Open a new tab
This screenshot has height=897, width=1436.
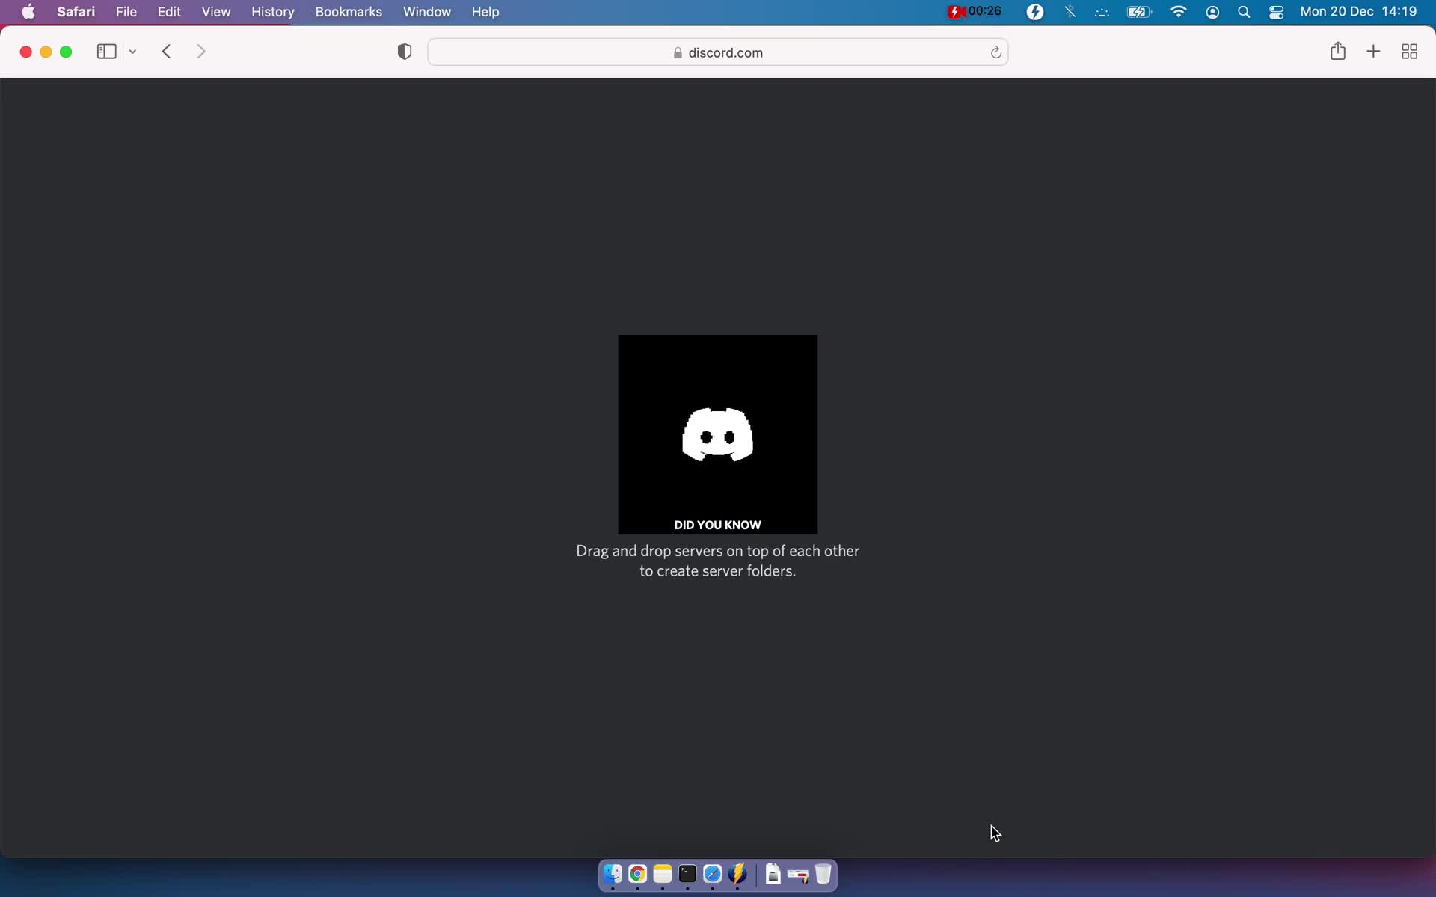[x=1373, y=52]
